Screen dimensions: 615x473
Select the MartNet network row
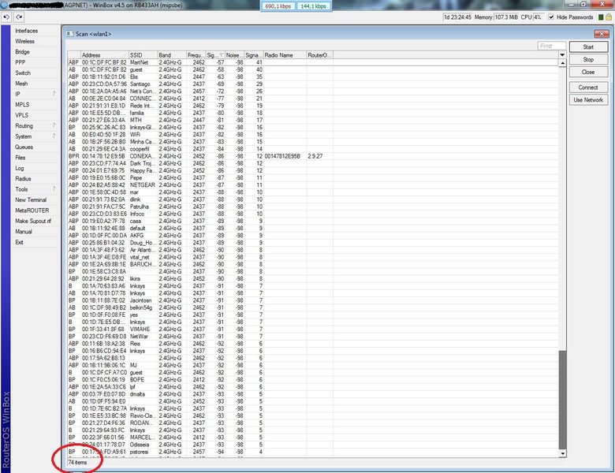coord(312,62)
